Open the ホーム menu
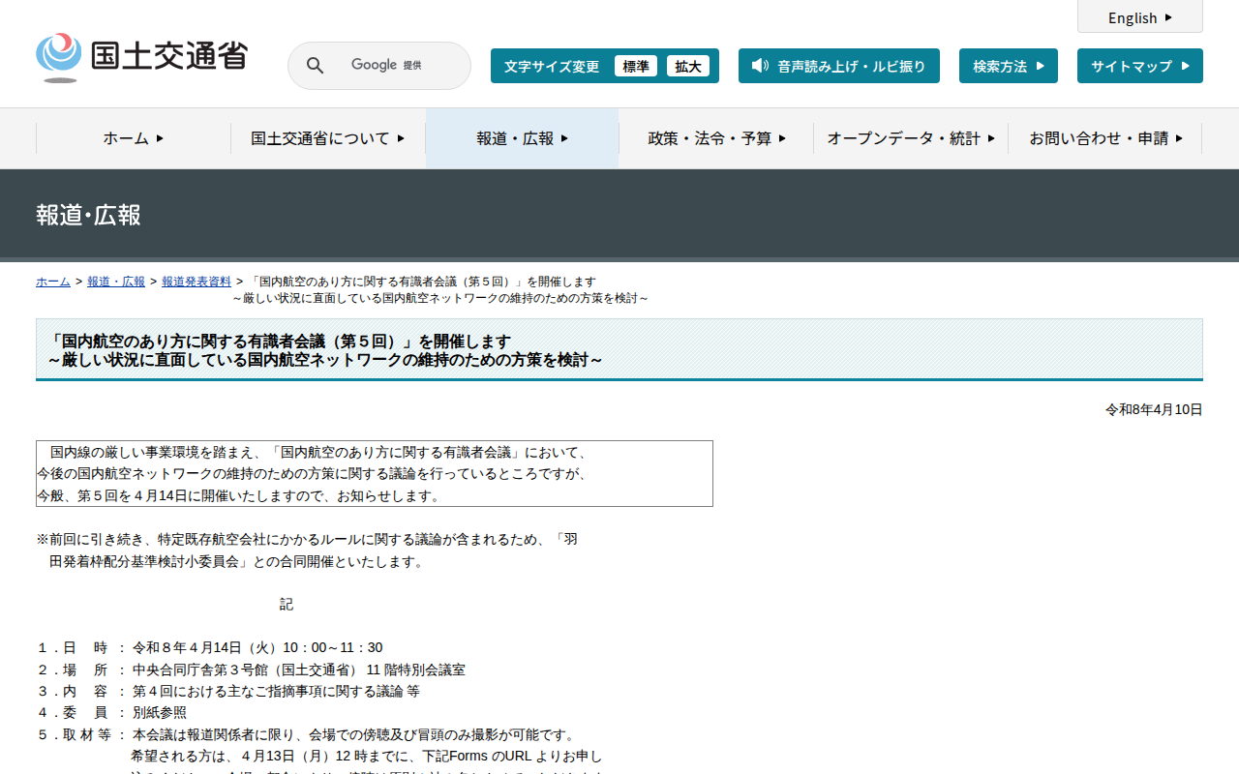Viewport: 1239px width, 774px height. point(134,138)
